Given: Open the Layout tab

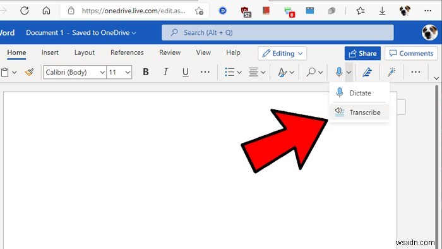Looking at the screenshot, I should [85, 52].
